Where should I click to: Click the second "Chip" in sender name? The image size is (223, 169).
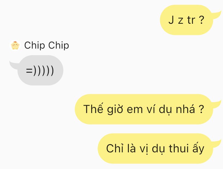pos(59,46)
